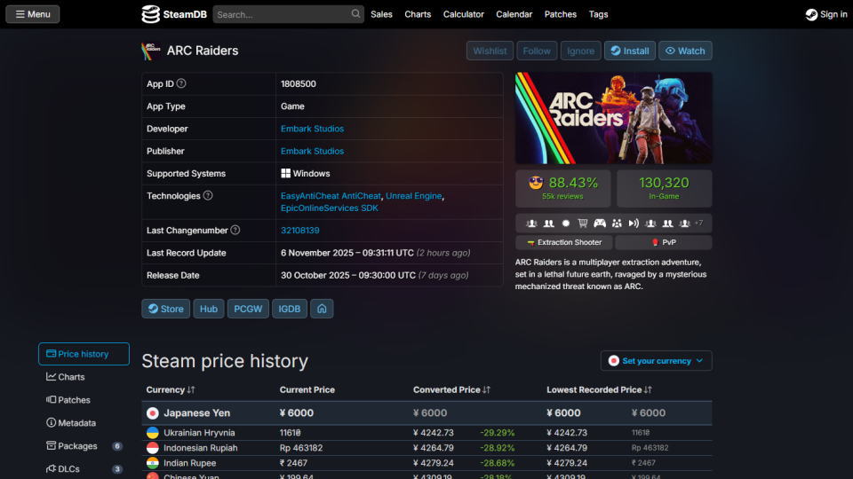Open Patches in the top navigation
Image resolution: width=853 pixels, height=479 pixels.
(x=561, y=14)
